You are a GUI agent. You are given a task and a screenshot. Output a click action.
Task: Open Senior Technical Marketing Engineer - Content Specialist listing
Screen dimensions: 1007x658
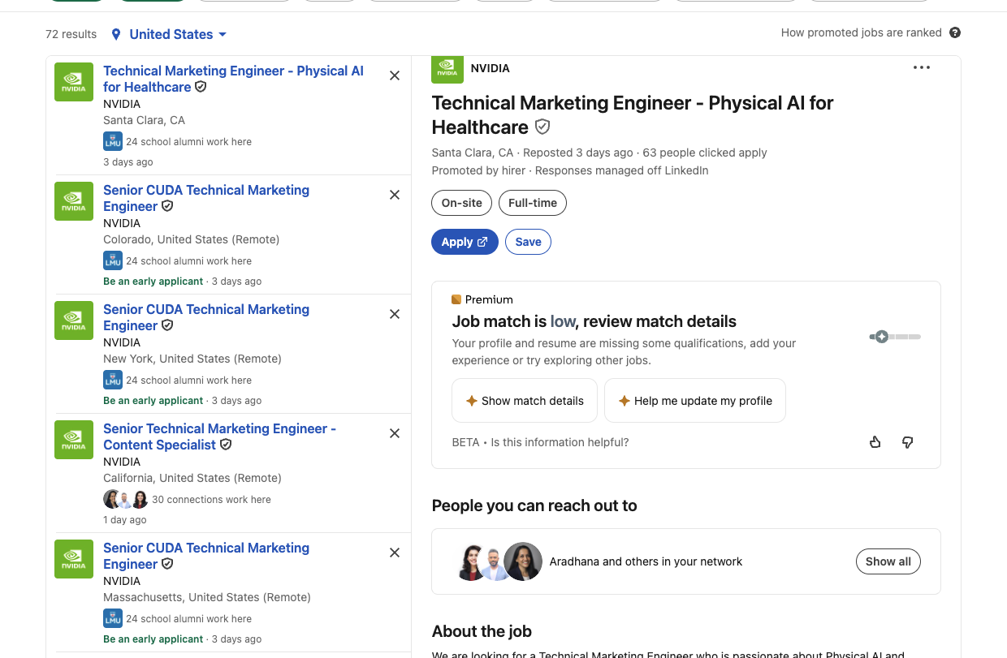219,437
